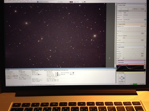
Task: Switch to the Stacking tab
Action: [46, 70]
